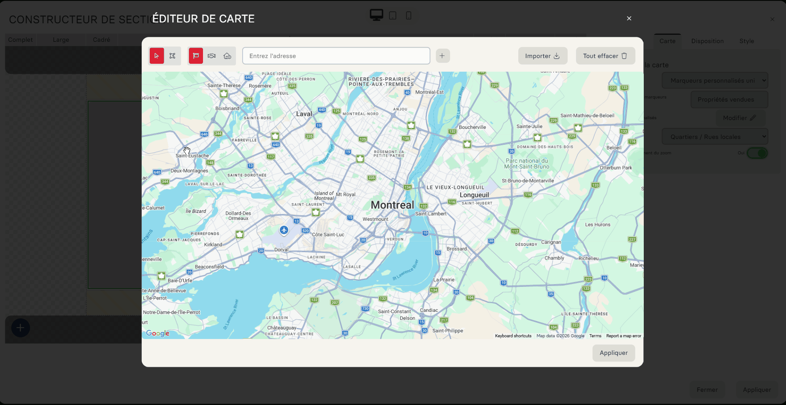Choose the flag marker type
Screen dimensions: 786x405
(x=196, y=56)
